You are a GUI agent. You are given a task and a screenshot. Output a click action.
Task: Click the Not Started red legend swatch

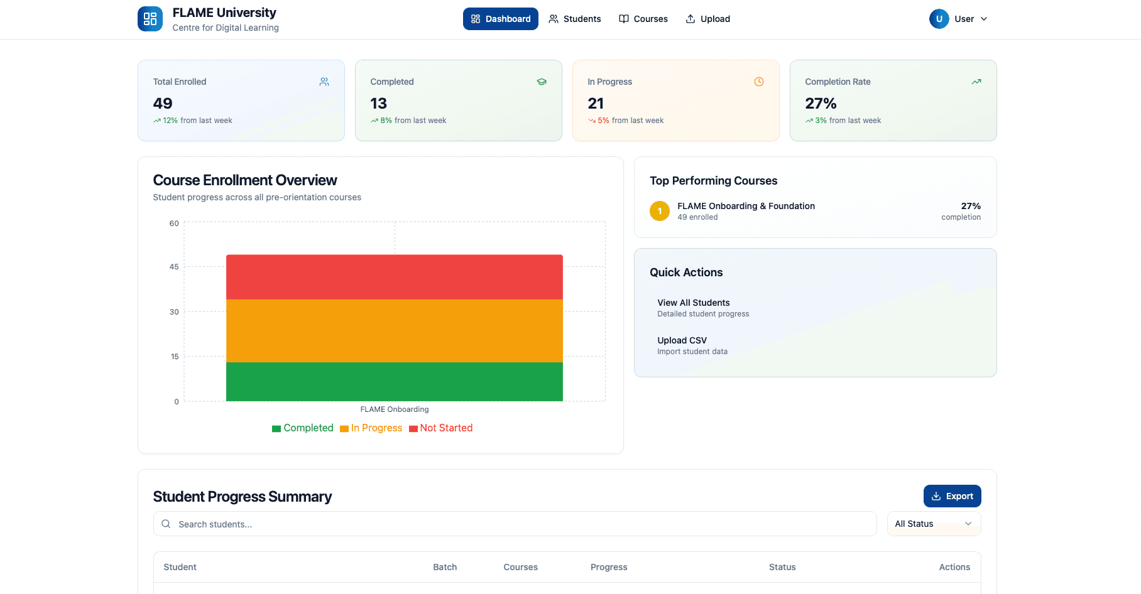coord(413,429)
